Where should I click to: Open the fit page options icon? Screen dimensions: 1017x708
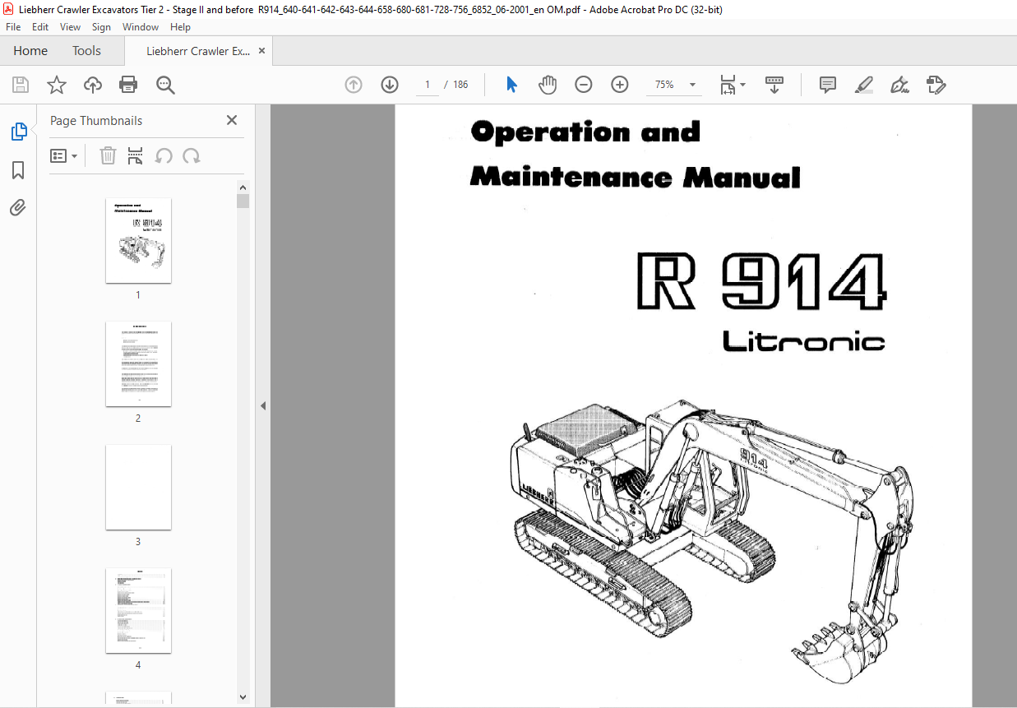(732, 85)
